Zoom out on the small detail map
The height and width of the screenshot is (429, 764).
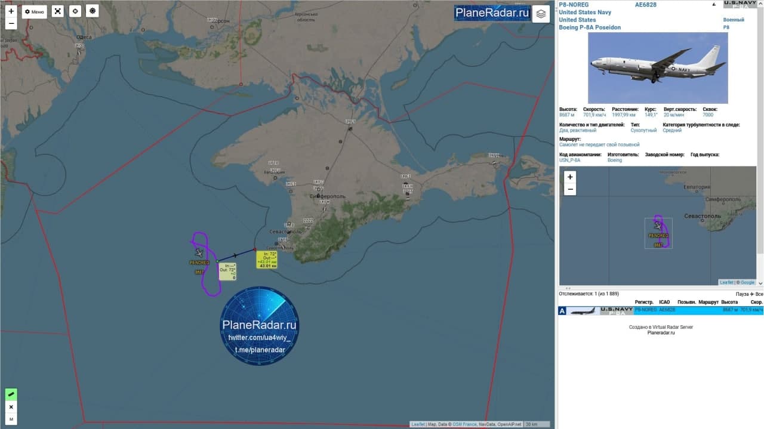pyautogui.click(x=570, y=189)
